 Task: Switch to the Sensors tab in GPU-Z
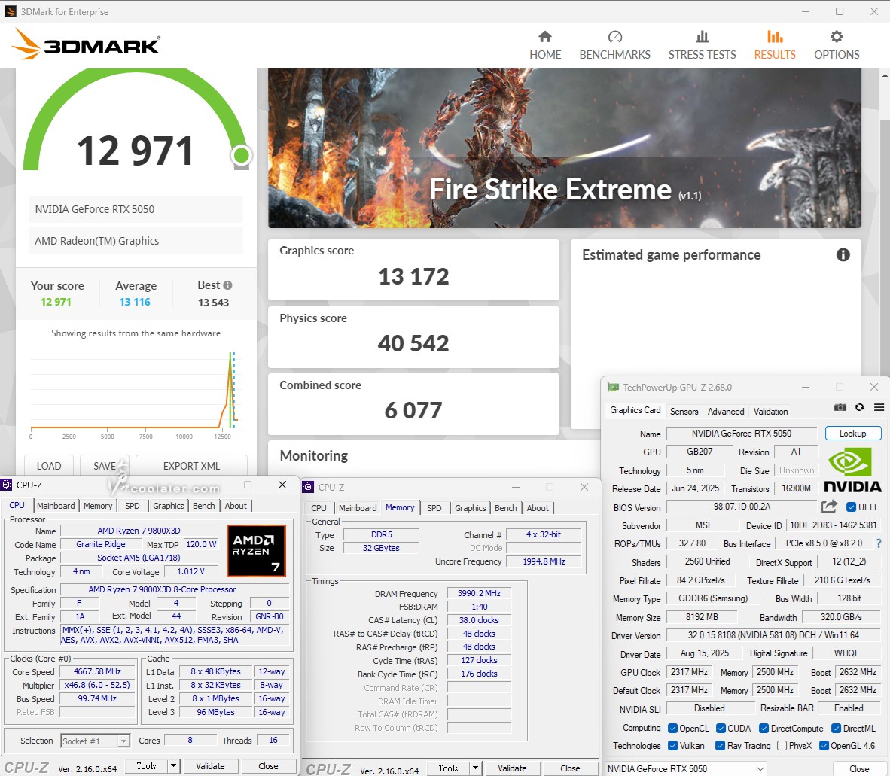point(684,411)
